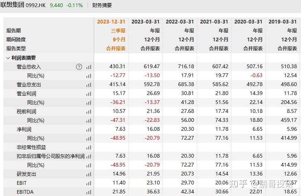The image size is (301, 196).
Task: Open chart icon for 净利润 row
Action: [89, 130]
